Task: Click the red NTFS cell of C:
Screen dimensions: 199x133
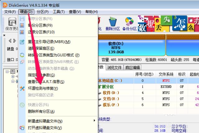Action: tap(166, 81)
